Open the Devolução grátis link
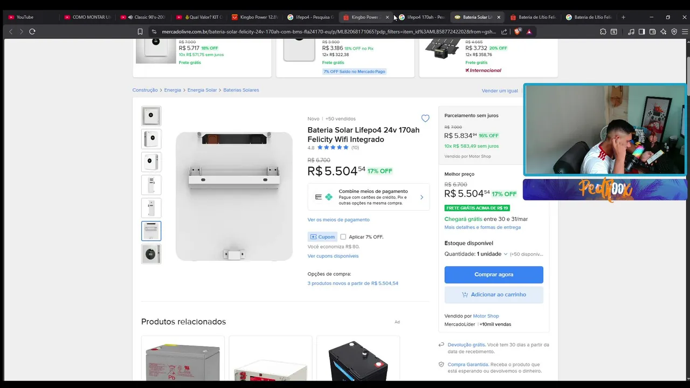This screenshot has width=690, height=388. click(x=466, y=345)
